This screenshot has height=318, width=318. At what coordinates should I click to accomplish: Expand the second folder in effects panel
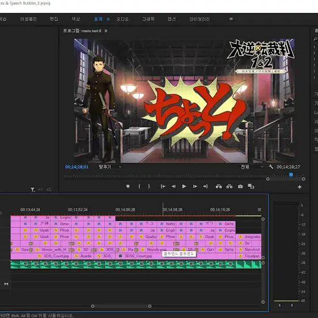click(x=315, y=53)
